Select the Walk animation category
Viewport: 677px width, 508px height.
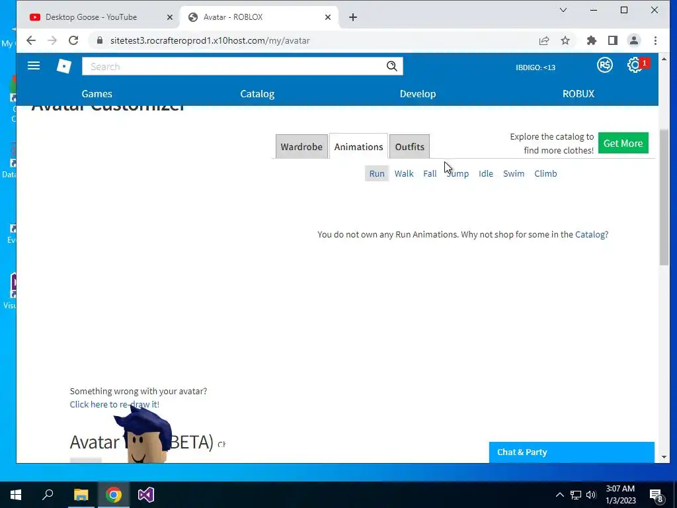pos(404,174)
